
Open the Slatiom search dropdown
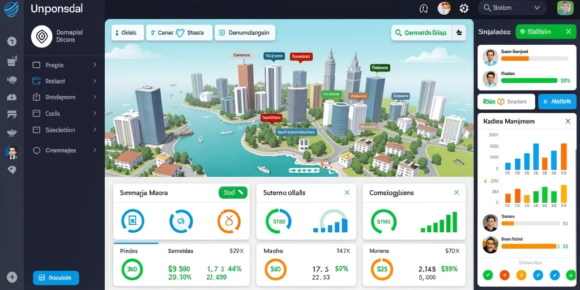[x=512, y=8]
